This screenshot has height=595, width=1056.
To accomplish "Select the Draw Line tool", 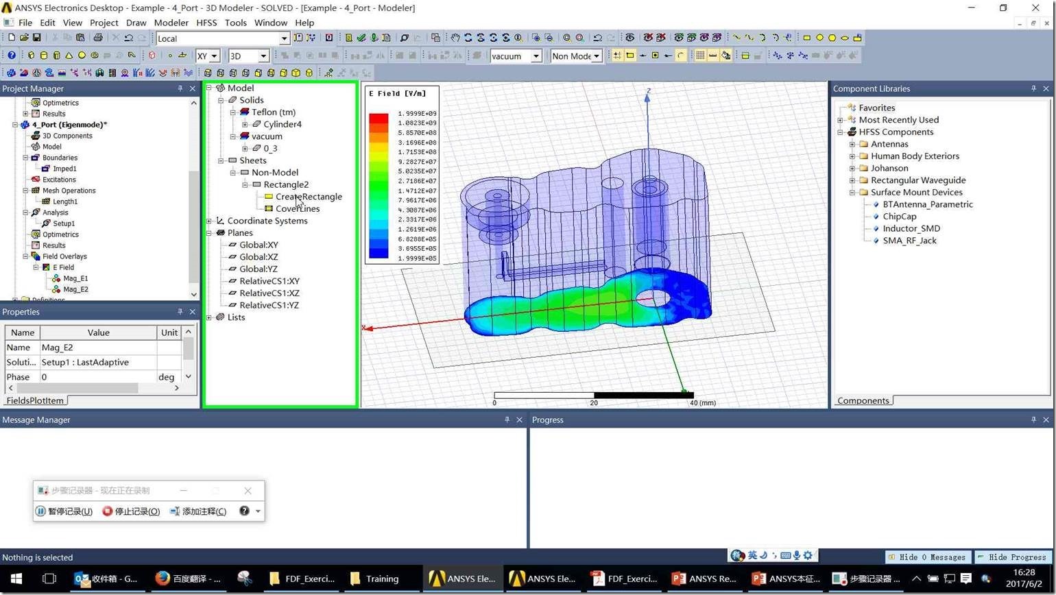I will [x=736, y=38].
